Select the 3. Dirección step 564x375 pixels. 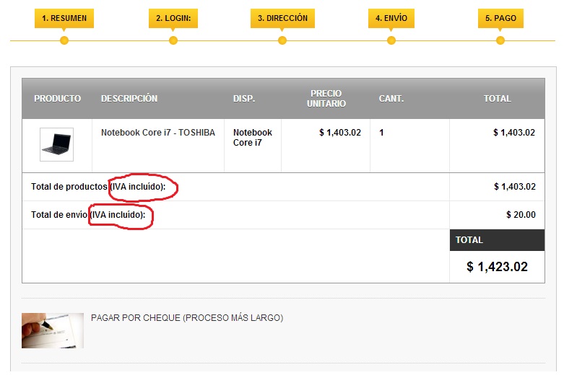282,18
